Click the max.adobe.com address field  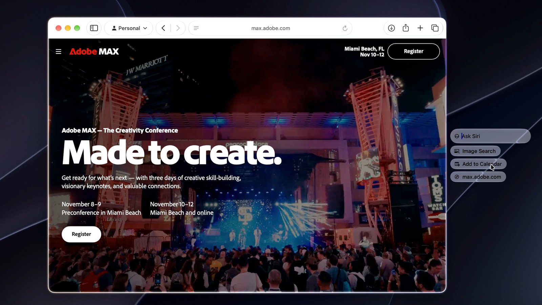tap(270, 28)
